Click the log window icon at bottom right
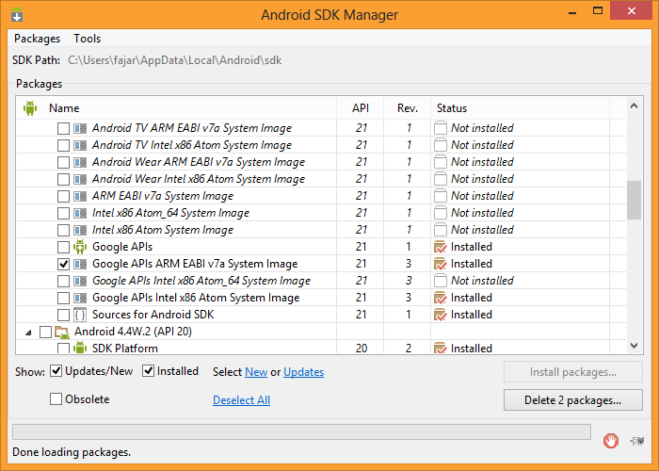The image size is (659, 471). point(639,440)
